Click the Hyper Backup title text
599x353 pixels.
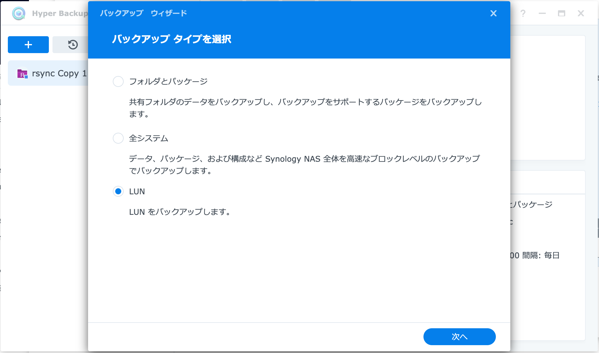point(60,13)
